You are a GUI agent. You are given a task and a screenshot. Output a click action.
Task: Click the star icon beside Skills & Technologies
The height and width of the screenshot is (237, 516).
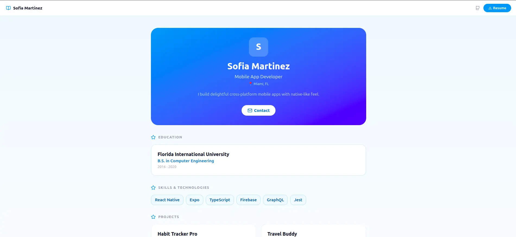click(153, 188)
